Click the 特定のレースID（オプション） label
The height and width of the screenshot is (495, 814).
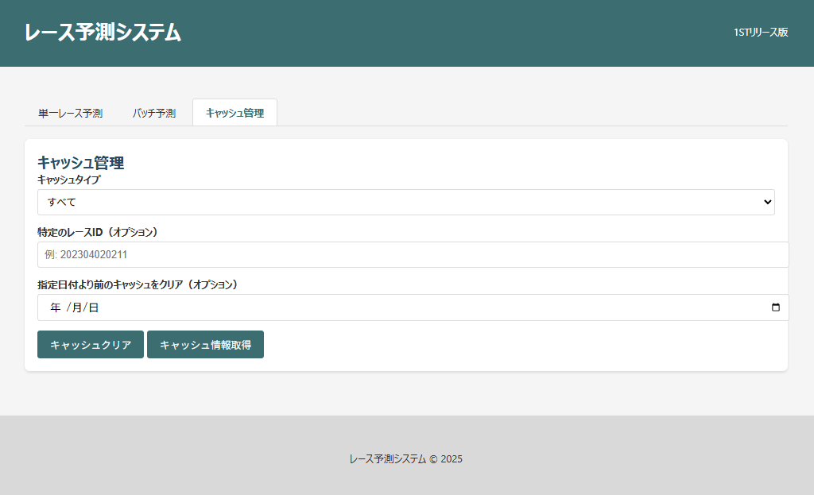[x=98, y=232]
